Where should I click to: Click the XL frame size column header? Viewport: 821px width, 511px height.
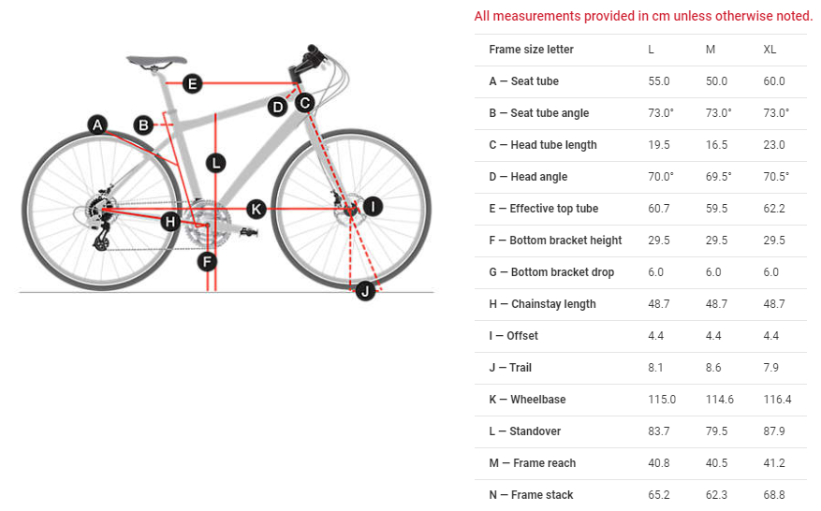pyautogui.click(x=770, y=50)
